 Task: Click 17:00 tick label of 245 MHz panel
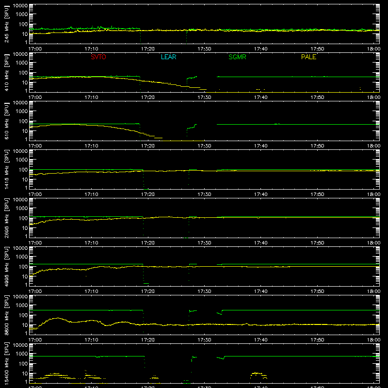pos(35,49)
